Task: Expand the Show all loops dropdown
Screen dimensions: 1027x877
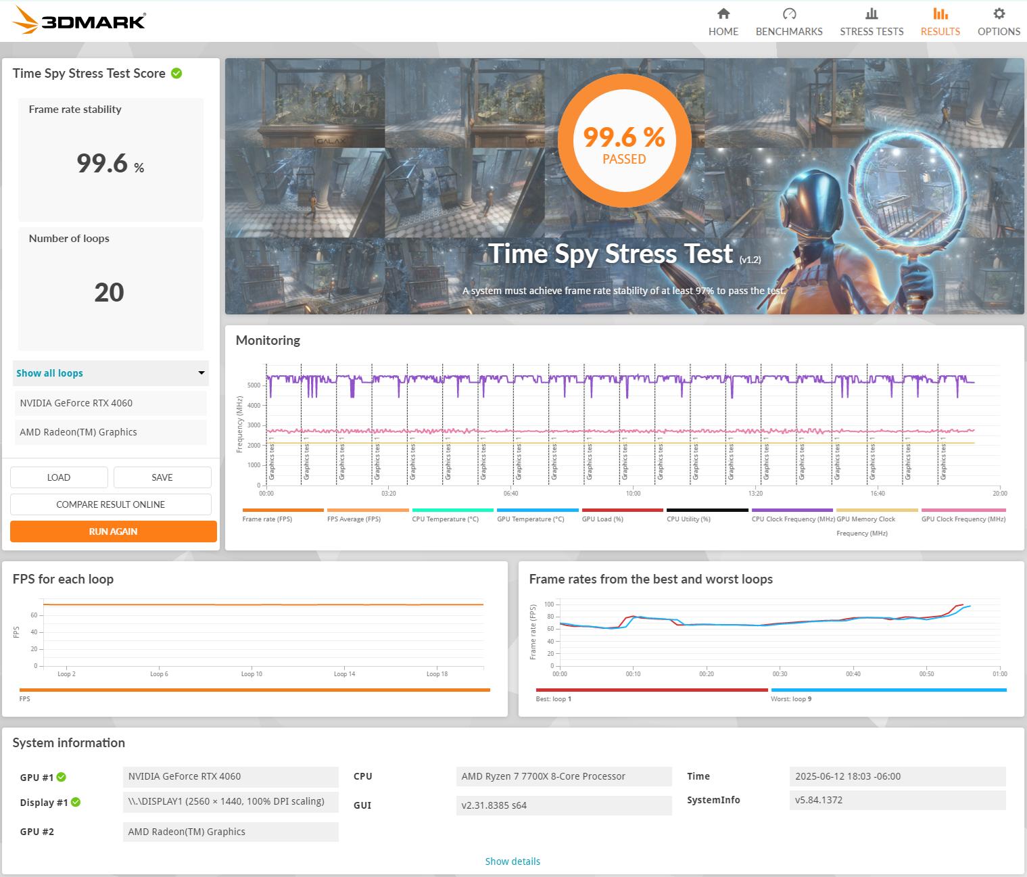Action: (111, 373)
